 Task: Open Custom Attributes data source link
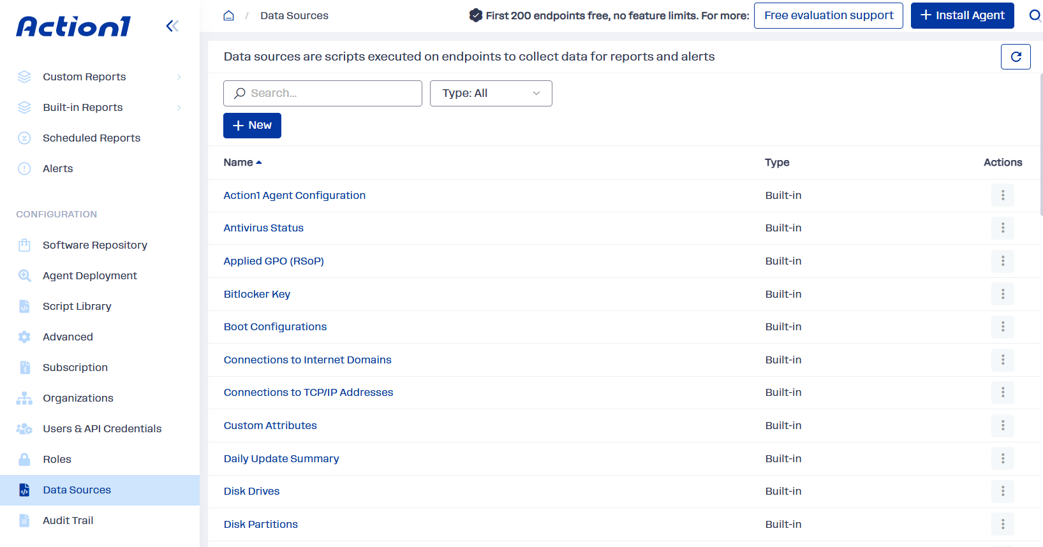(270, 425)
